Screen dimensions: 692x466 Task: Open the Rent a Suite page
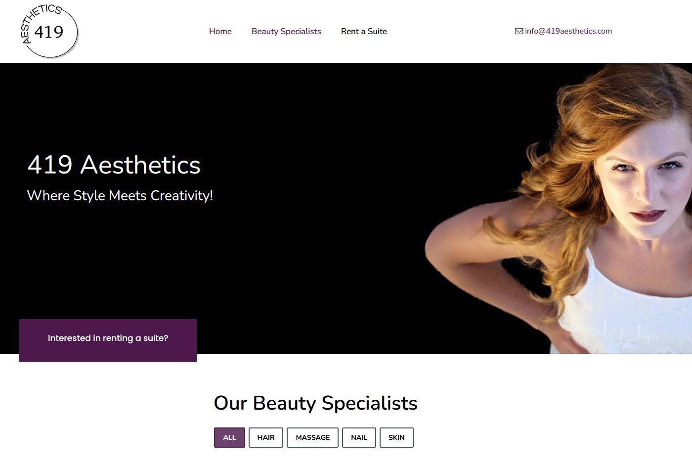(364, 31)
